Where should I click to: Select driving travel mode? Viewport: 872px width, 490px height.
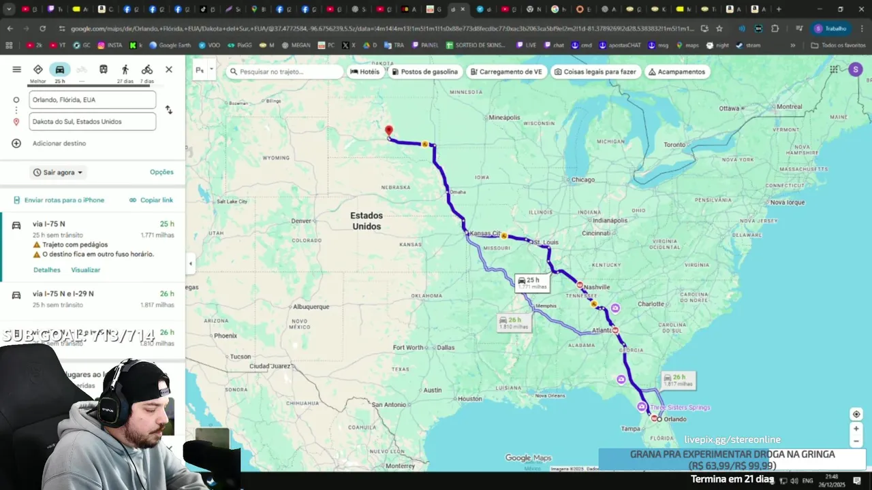coord(60,69)
